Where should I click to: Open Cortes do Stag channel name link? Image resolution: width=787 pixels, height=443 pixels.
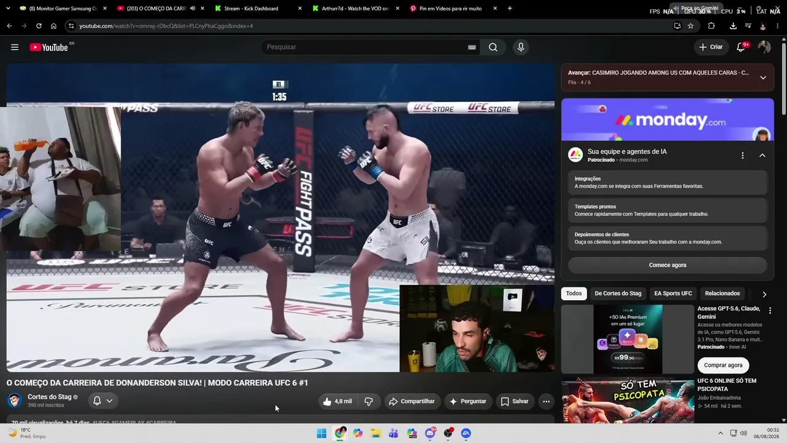point(49,397)
